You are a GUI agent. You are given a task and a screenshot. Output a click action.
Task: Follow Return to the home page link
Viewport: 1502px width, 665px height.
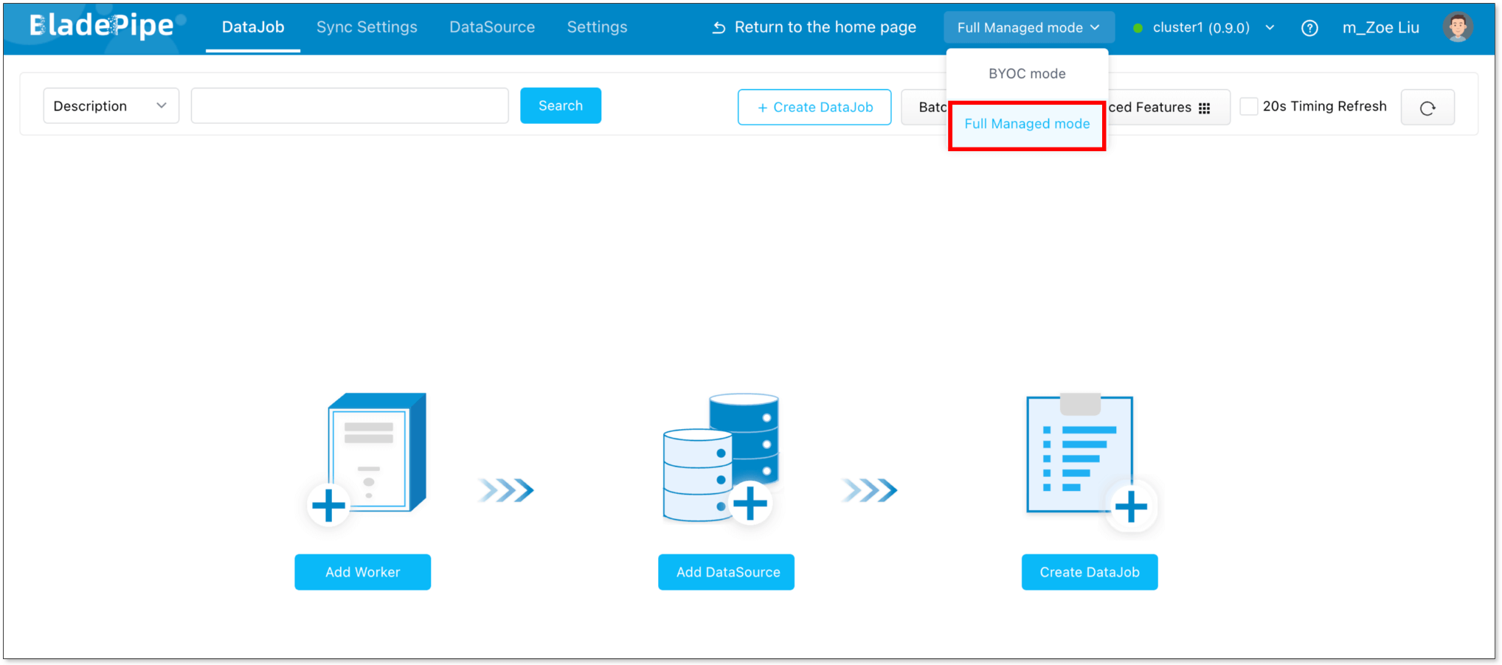pyautogui.click(x=814, y=27)
